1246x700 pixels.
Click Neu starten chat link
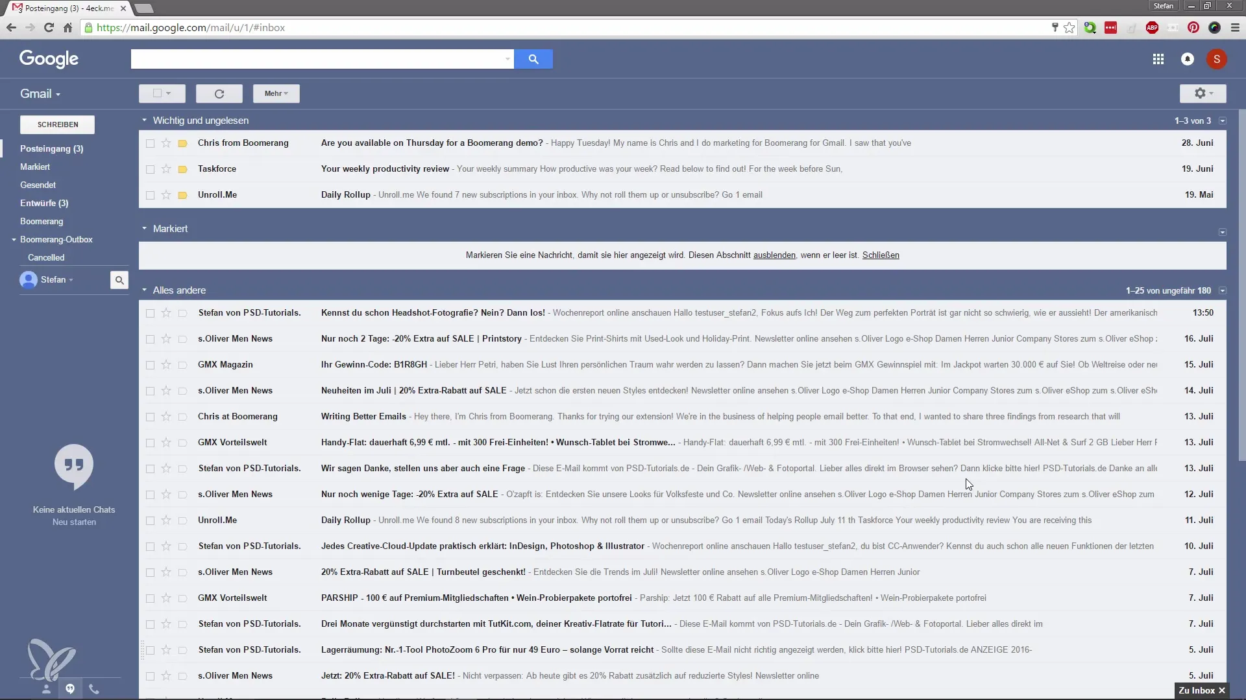point(74,522)
